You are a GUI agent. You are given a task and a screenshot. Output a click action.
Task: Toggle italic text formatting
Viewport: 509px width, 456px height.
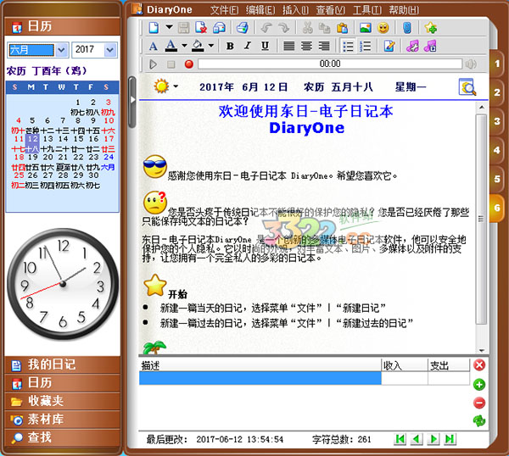[247, 46]
